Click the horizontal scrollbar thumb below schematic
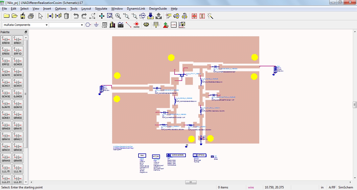This screenshot has width=357, height=190. pyautogui.click(x=191, y=182)
